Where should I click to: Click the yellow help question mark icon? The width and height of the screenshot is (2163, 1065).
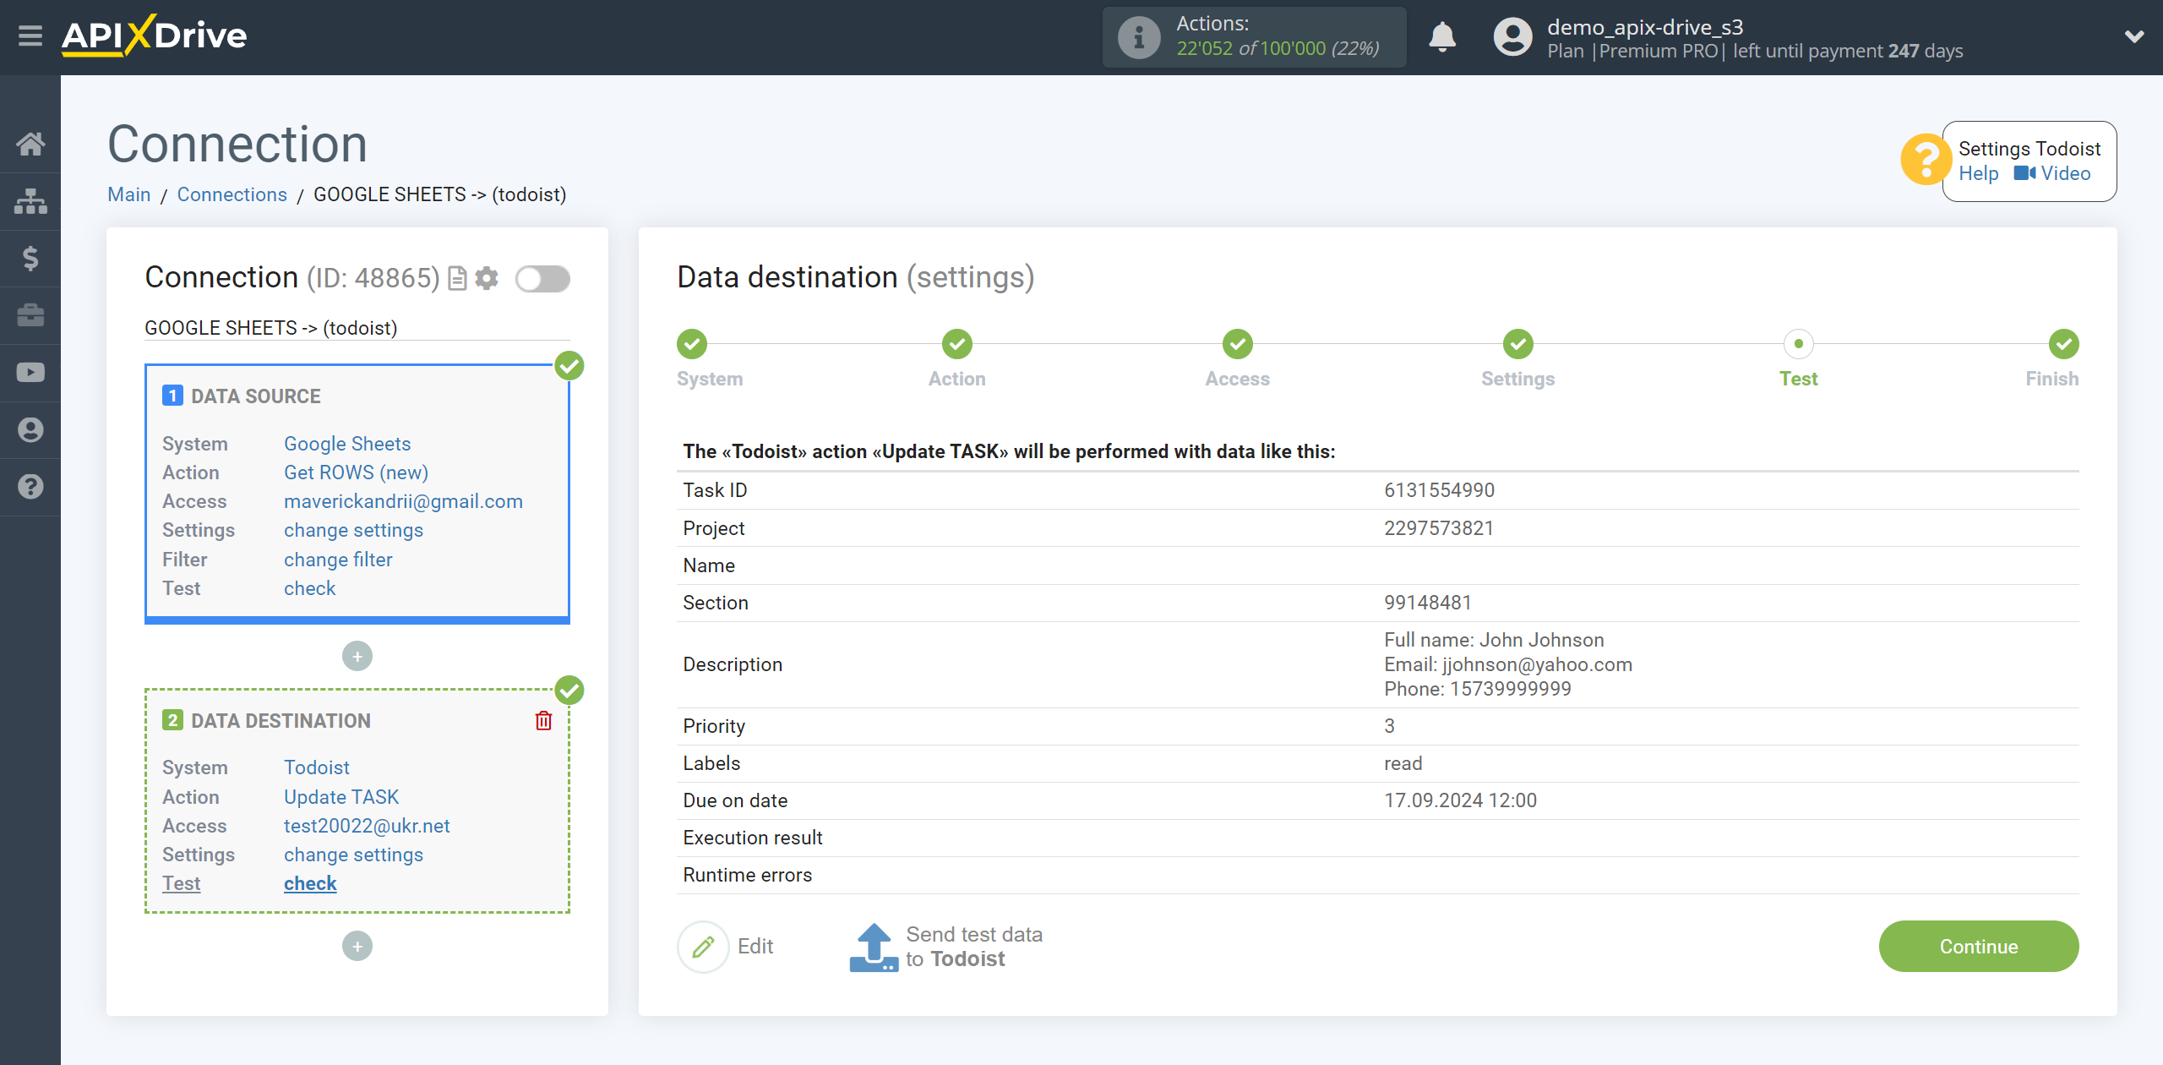pyautogui.click(x=1926, y=160)
